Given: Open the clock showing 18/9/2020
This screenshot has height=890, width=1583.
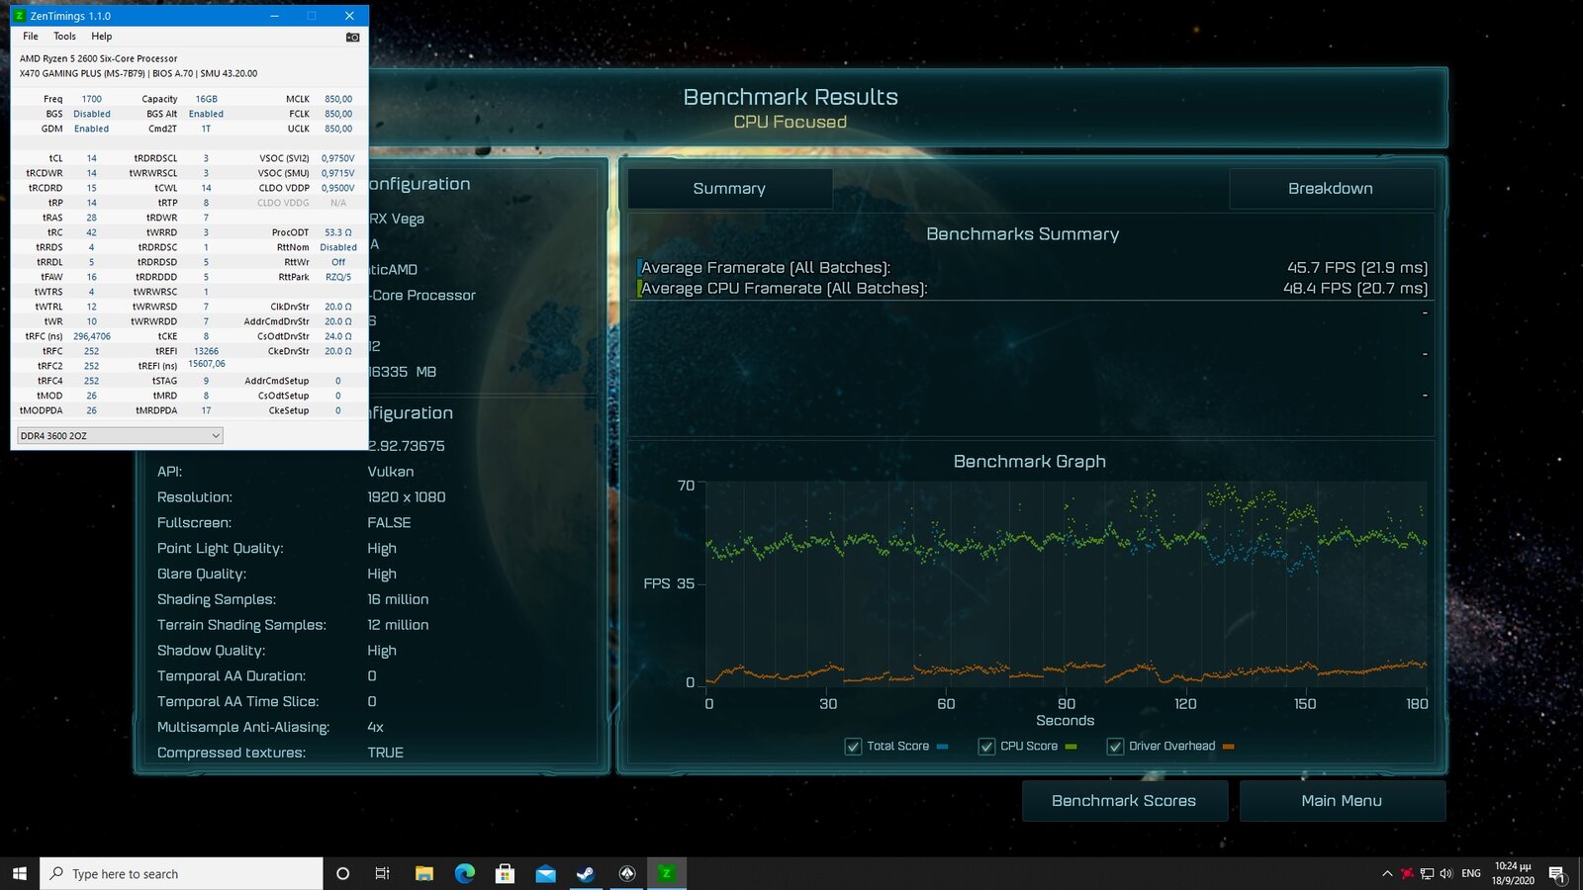Looking at the screenshot, I should [1513, 873].
